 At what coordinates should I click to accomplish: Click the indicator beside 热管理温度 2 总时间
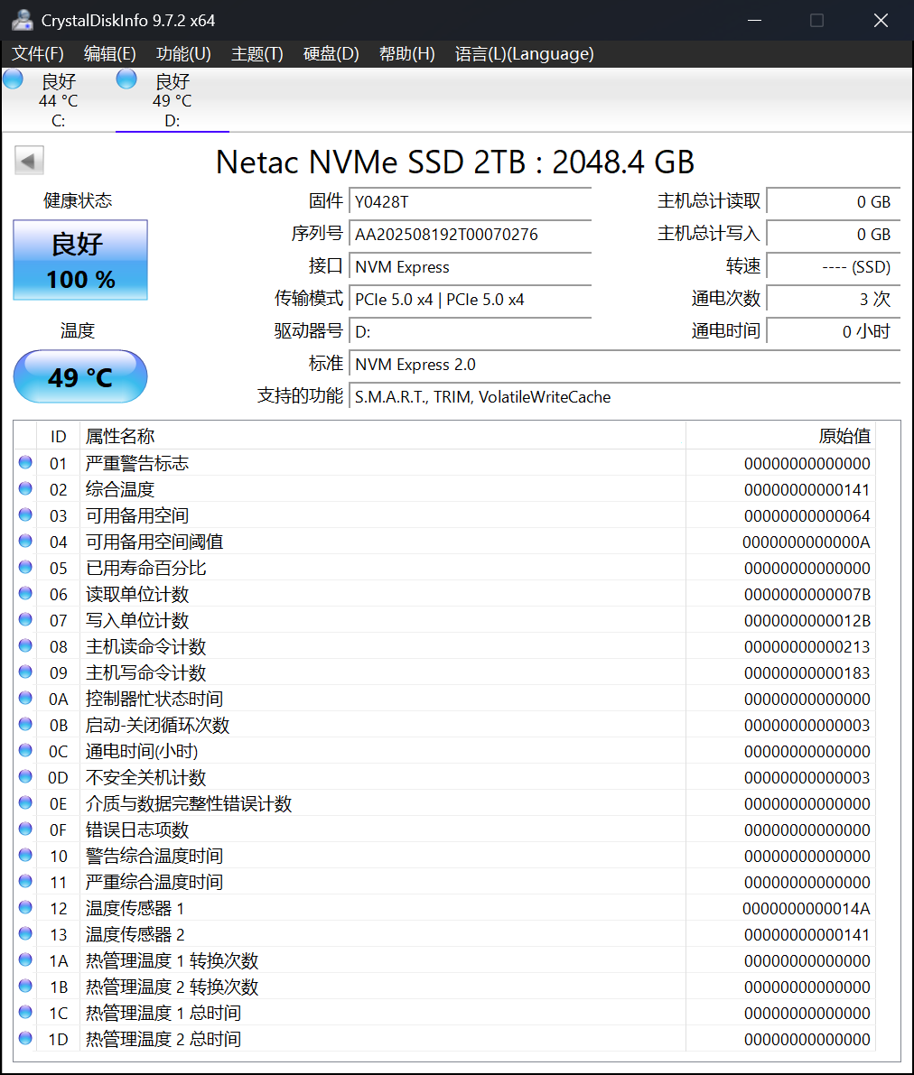[26, 1039]
